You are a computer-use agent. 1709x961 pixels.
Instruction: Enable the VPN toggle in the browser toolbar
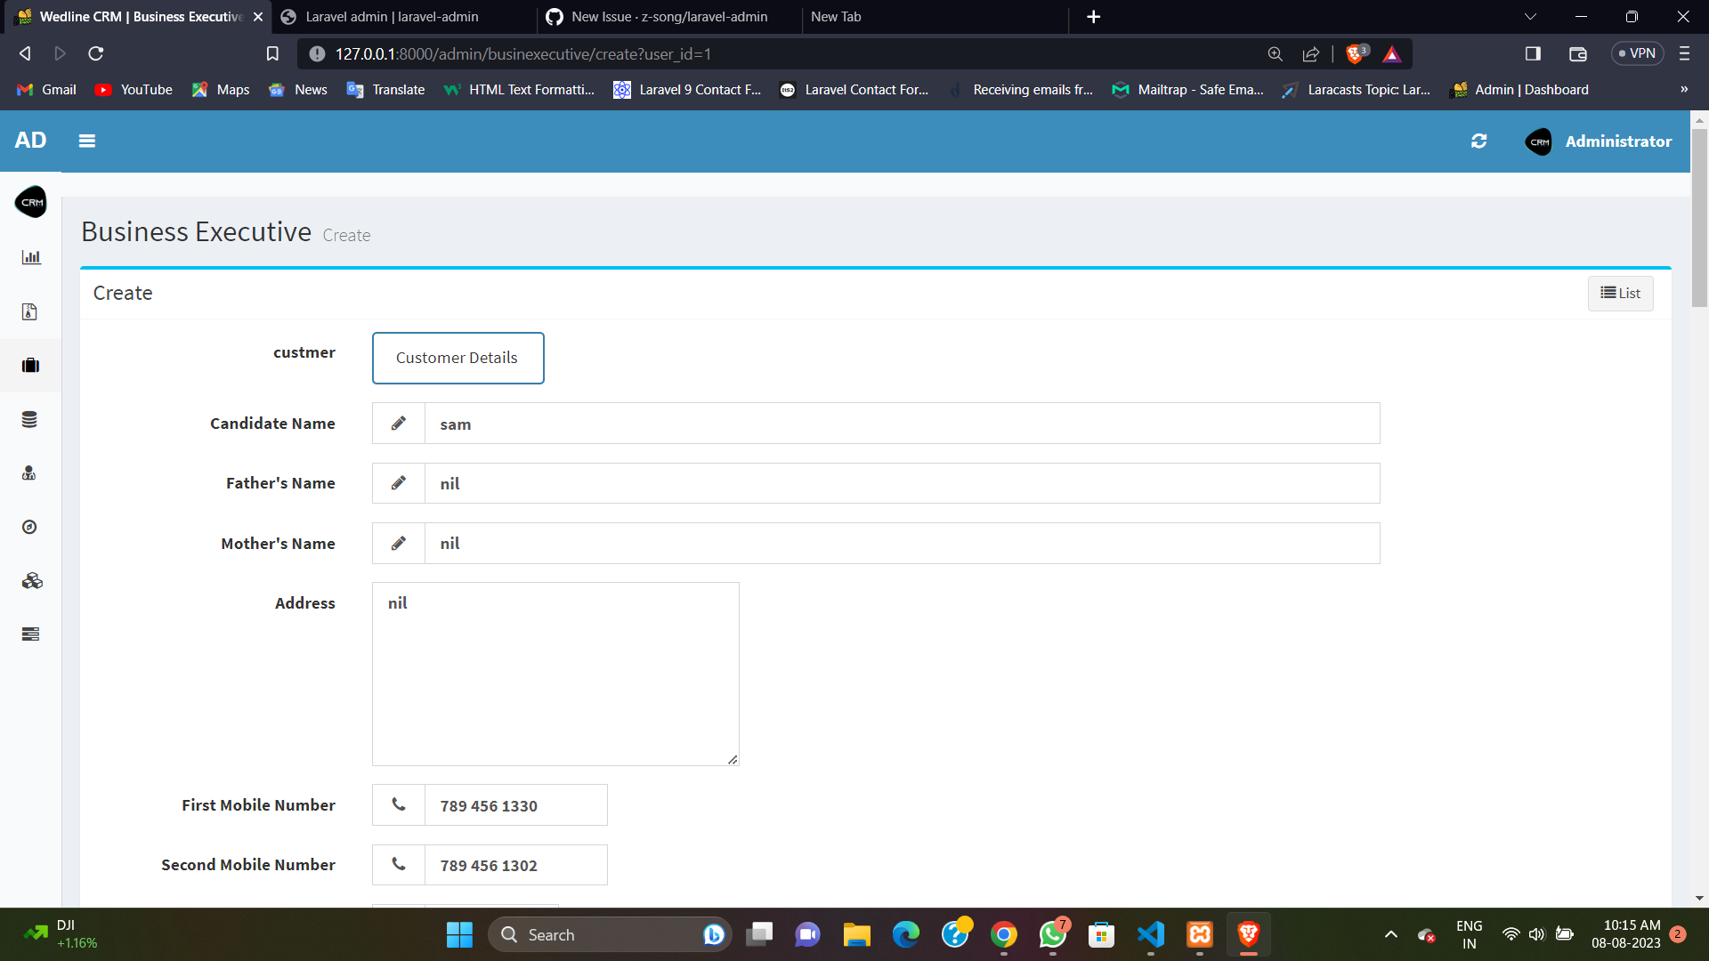(x=1639, y=53)
